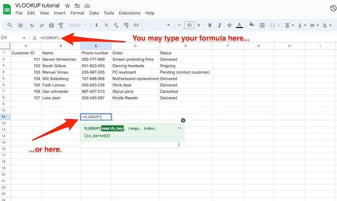Open the search menus magnifier
The width and height of the screenshot is (337, 201).
(x=10, y=25)
